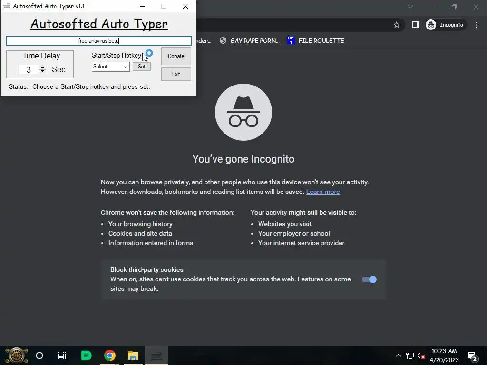Viewport: 487px width, 365px height.
Task: Click the Time Delay seconds value box
Action: (29, 69)
